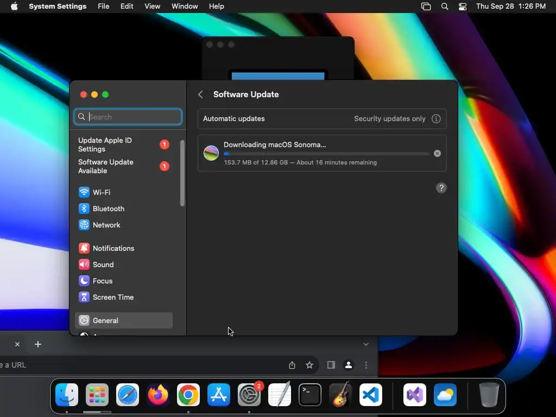
Task: Launch Safari from the Dock
Action: (127, 395)
